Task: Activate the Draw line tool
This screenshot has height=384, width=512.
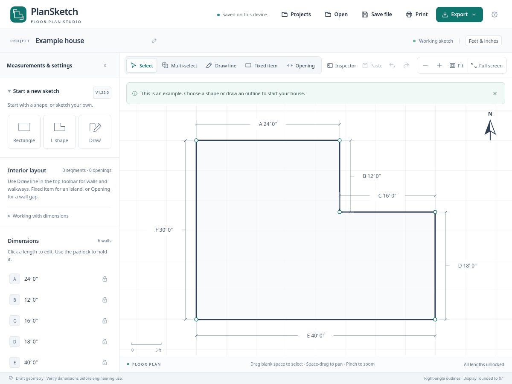Action: [x=221, y=65]
